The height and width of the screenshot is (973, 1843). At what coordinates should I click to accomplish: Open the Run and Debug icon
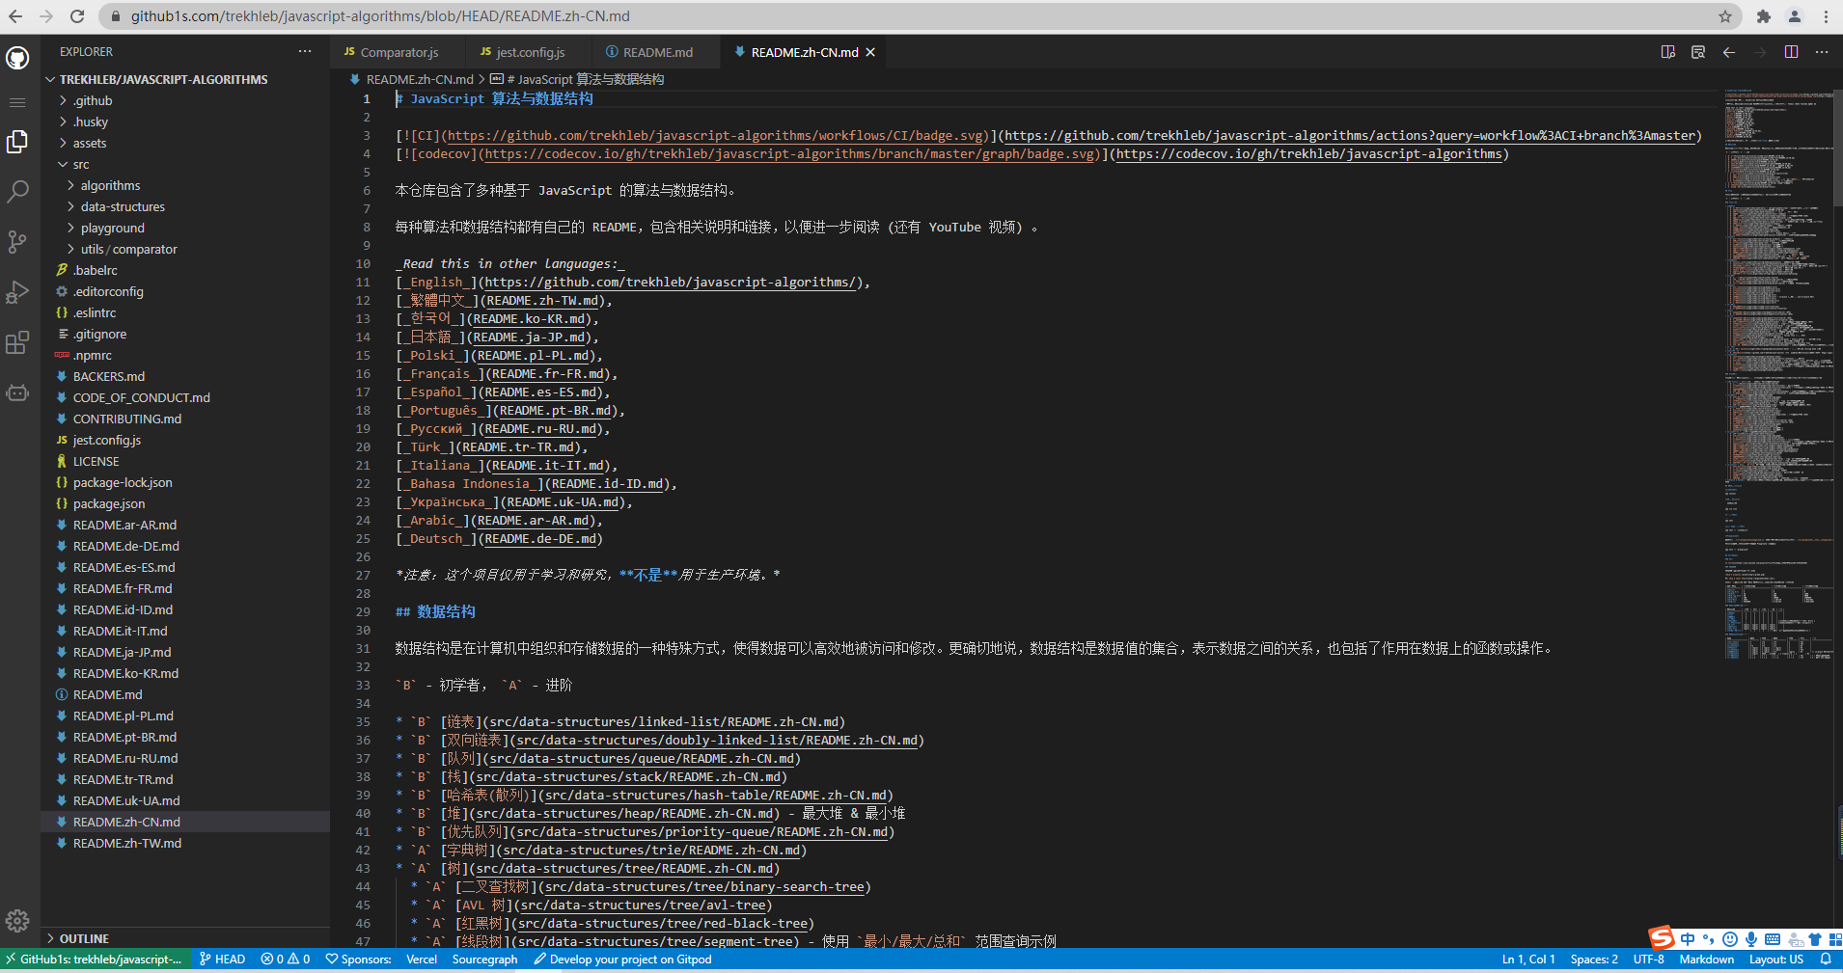(17, 292)
